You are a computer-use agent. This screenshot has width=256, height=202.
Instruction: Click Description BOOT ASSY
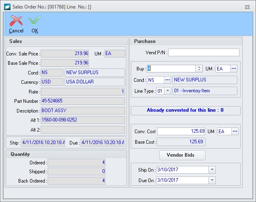click(x=83, y=111)
